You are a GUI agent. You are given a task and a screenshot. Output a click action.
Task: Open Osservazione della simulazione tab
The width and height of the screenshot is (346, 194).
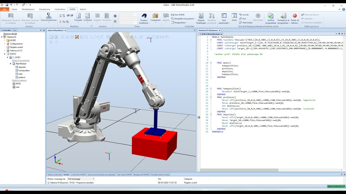[101, 175]
